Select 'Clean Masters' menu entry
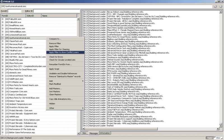Image resolution: width=224 pixels, height=140 pixels. click(x=65, y=95)
